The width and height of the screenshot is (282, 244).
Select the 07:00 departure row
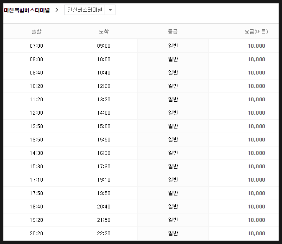(x=141, y=46)
